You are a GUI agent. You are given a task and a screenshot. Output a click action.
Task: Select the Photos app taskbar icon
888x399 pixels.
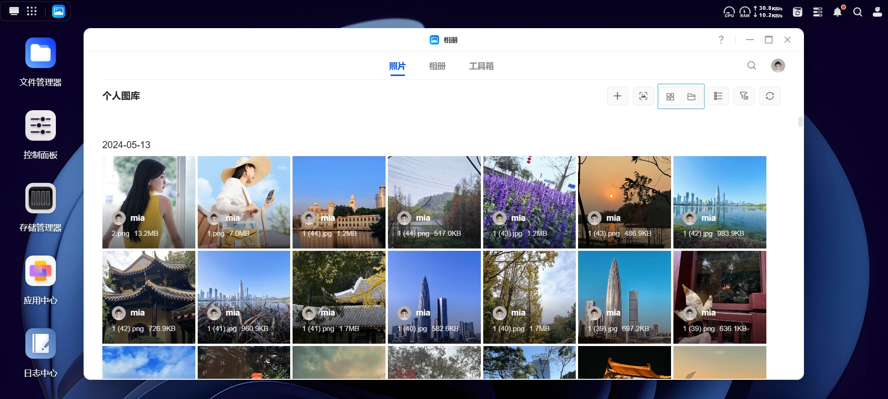[x=59, y=11]
